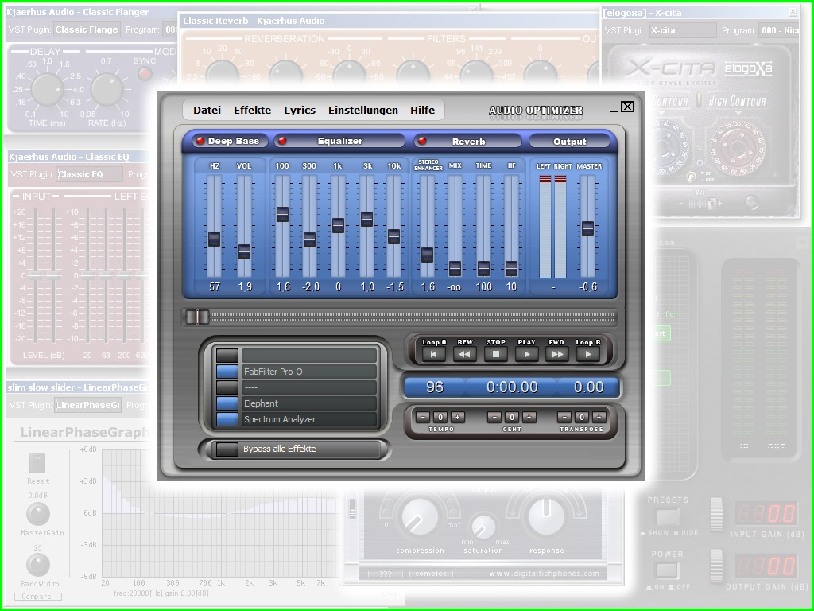Enable Bypass alle Effekte

[227, 449]
